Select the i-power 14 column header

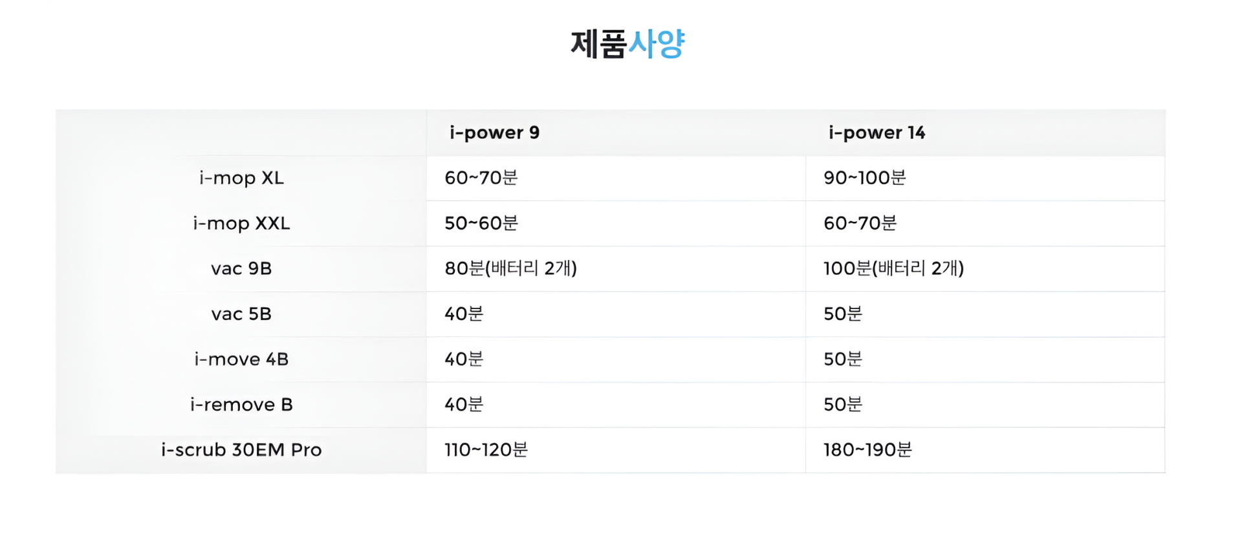877,133
